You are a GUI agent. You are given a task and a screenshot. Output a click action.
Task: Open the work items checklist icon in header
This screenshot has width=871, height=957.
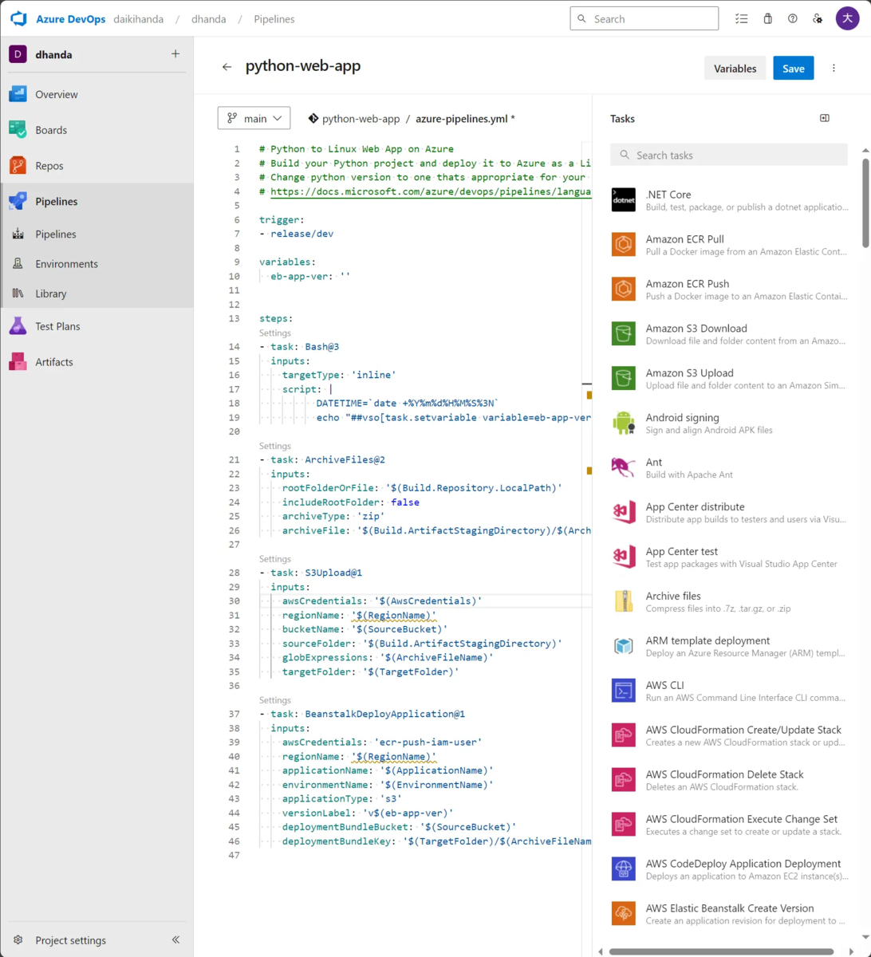742,19
